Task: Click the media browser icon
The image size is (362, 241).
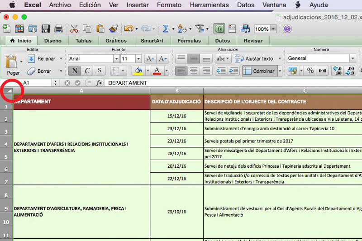Action: (245, 29)
